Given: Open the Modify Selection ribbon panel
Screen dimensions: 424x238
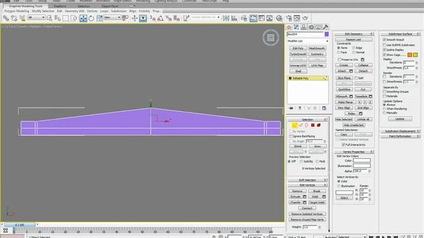Looking at the screenshot, I should coord(43,11).
